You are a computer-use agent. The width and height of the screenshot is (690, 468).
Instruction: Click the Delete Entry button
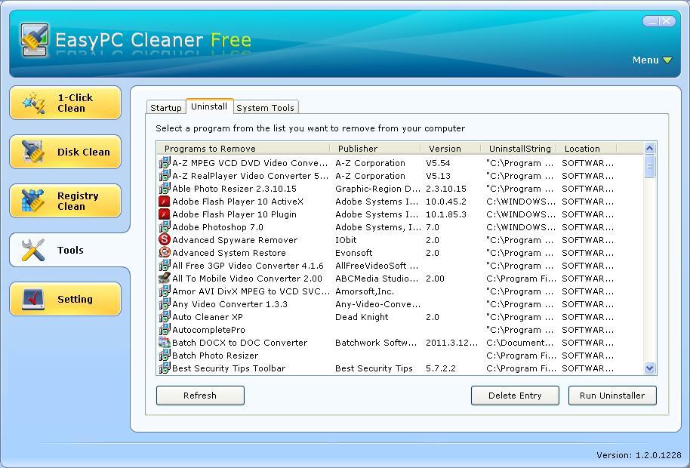point(514,395)
